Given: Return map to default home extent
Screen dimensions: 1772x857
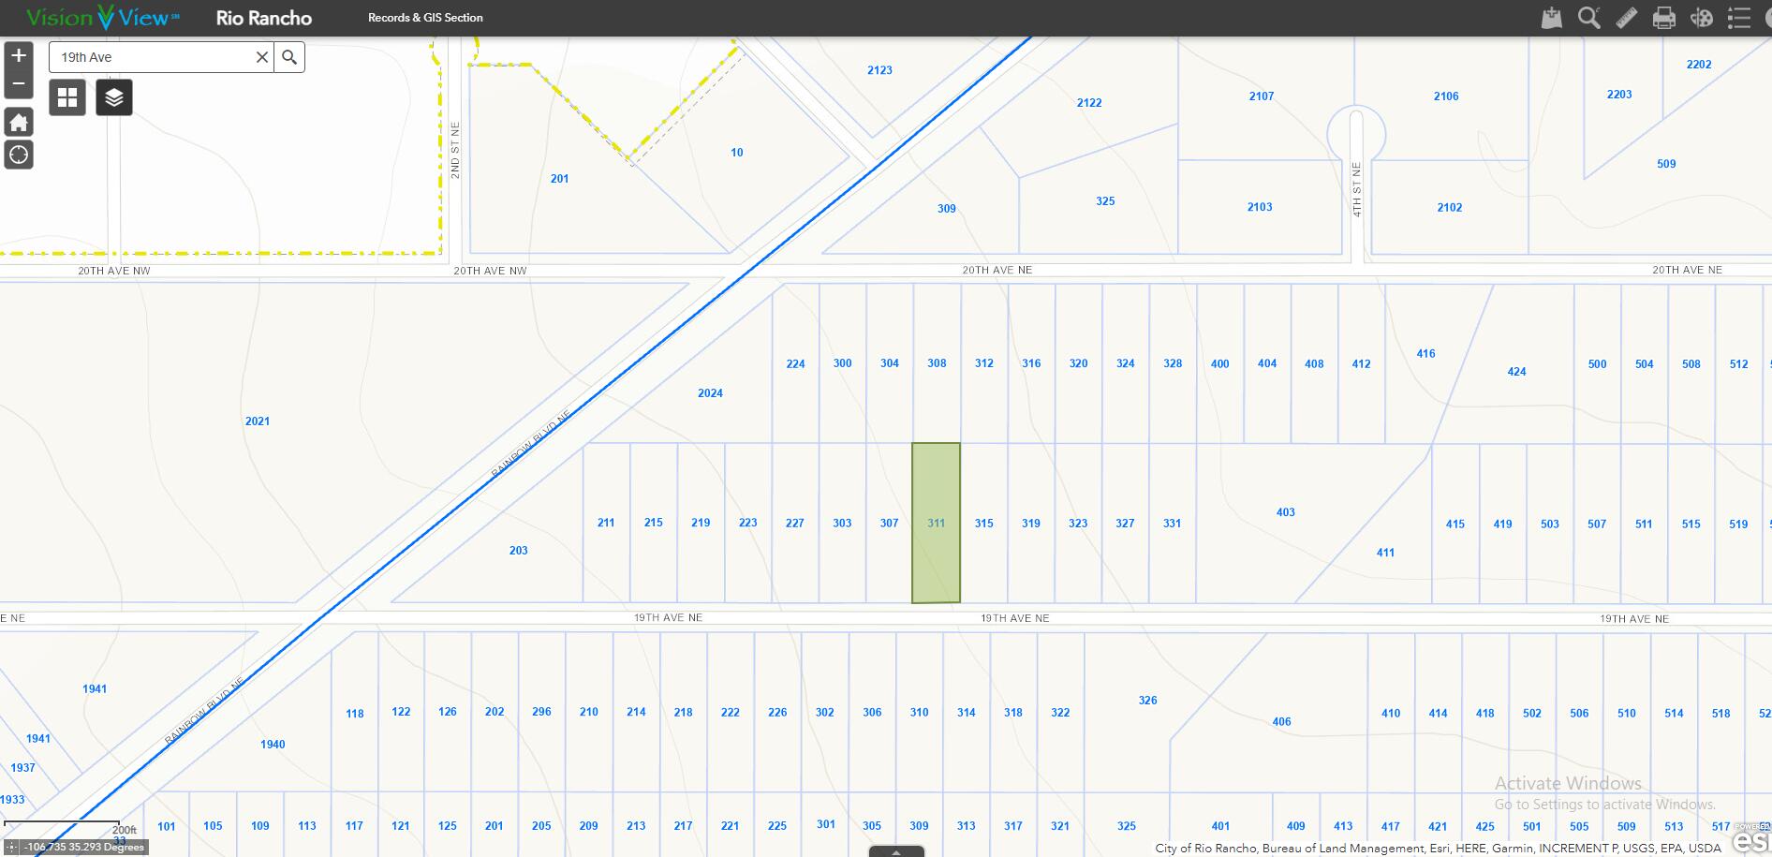Looking at the screenshot, I should (19, 122).
